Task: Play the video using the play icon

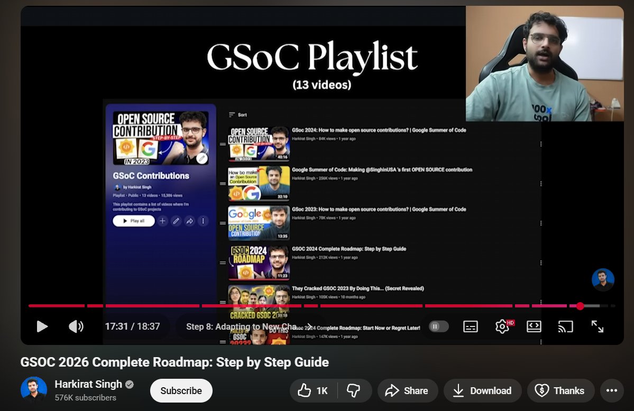Action: coord(42,326)
